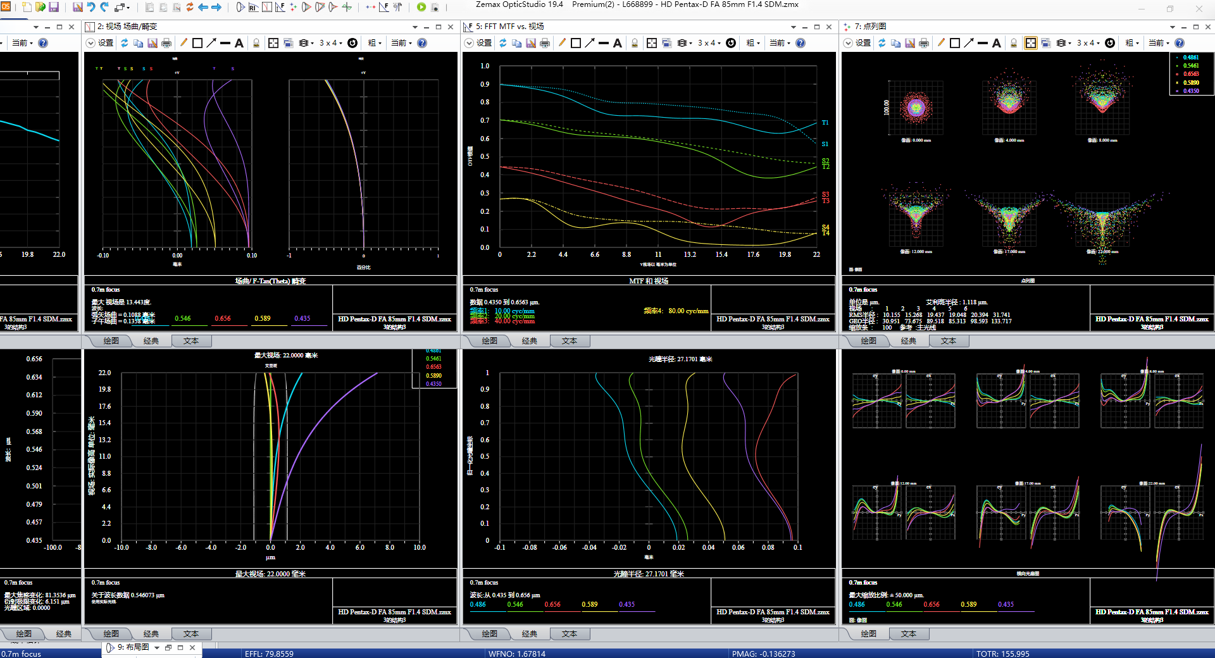
Task: Go to the previous configuration with left arrow
Action: pos(203,8)
